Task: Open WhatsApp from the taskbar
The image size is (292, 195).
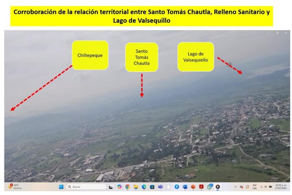Action: pyautogui.click(x=210, y=187)
